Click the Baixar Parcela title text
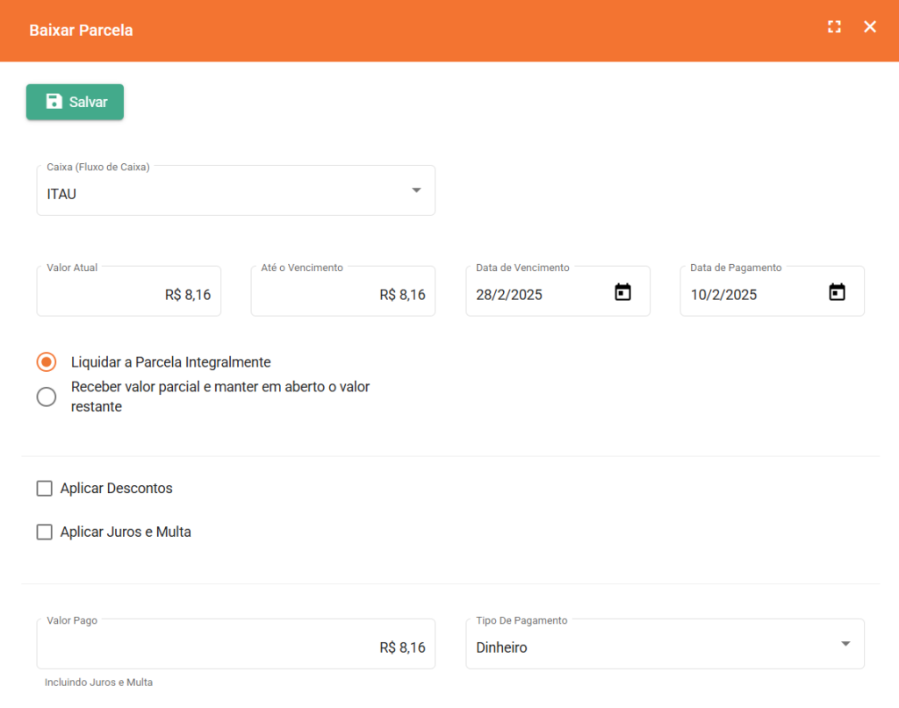The width and height of the screenshot is (899, 708). tap(81, 31)
